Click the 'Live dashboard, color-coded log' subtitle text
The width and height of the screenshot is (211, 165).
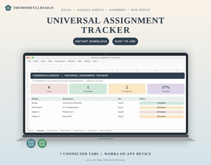68,81
